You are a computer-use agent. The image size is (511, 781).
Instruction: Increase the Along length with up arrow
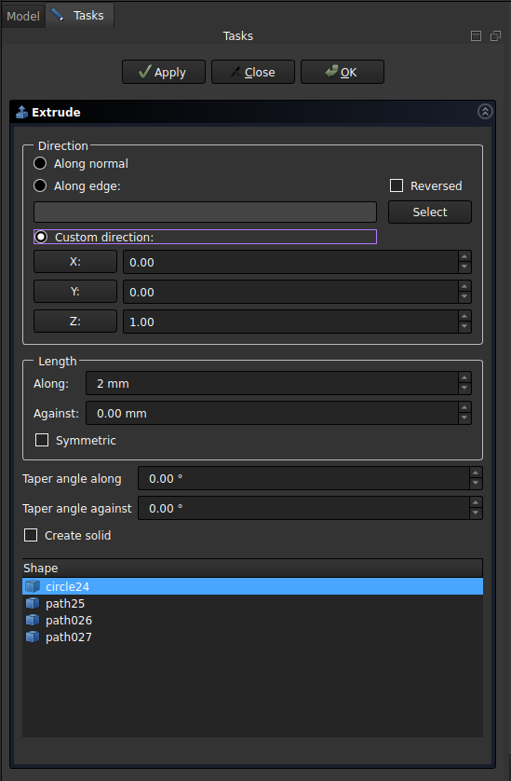(464, 378)
